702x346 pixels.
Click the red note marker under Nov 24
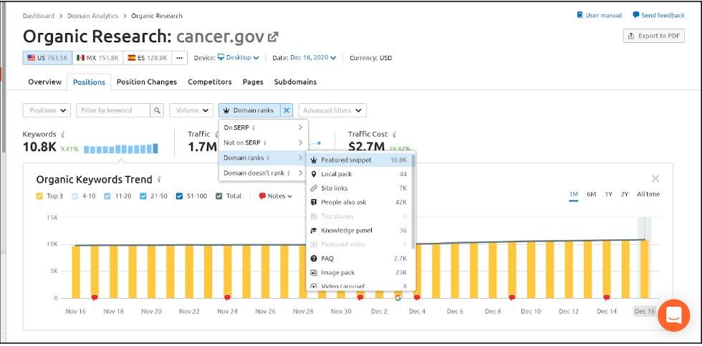pyautogui.click(x=227, y=298)
